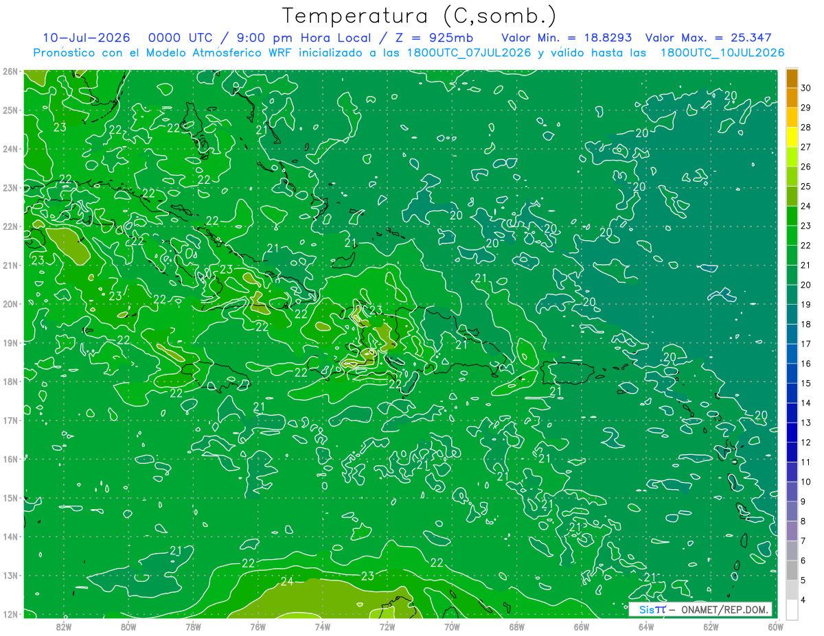Click the "78W" longitude axis label
The height and width of the screenshot is (636, 824).
click(193, 626)
